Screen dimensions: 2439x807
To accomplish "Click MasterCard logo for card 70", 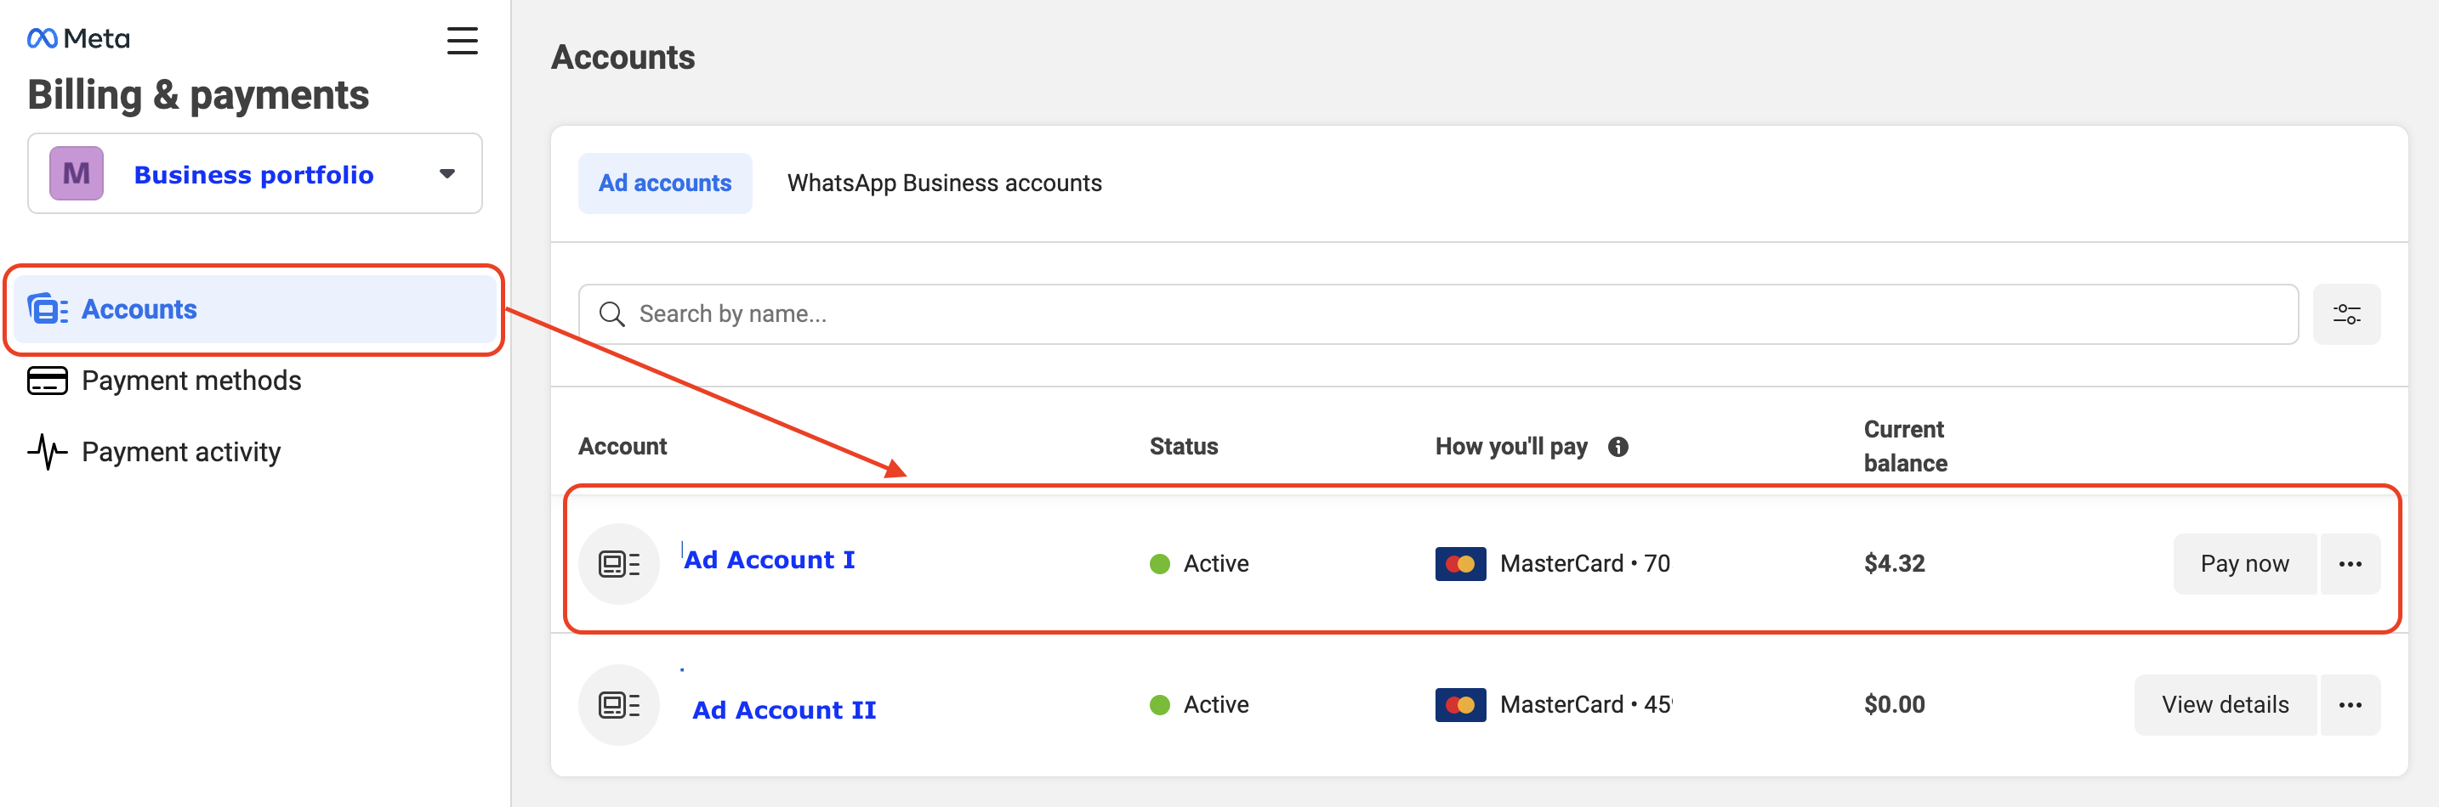I will pos(1460,564).
